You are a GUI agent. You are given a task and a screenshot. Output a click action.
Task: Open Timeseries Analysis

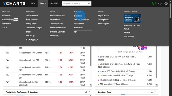click(x=34, y=28)
